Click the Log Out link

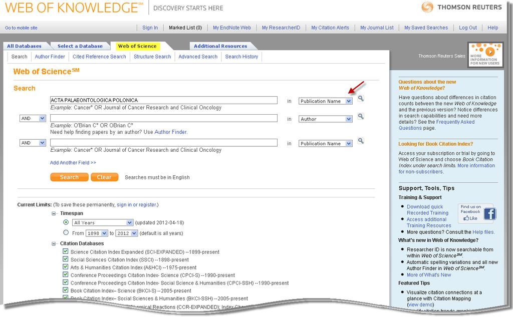tap(468, 28)
